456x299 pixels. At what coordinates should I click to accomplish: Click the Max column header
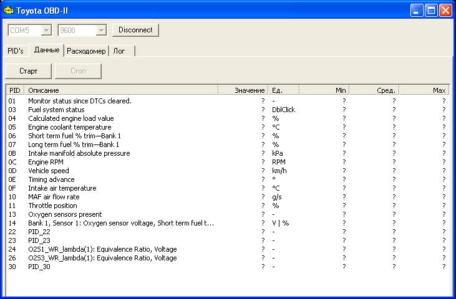point(424,90)
